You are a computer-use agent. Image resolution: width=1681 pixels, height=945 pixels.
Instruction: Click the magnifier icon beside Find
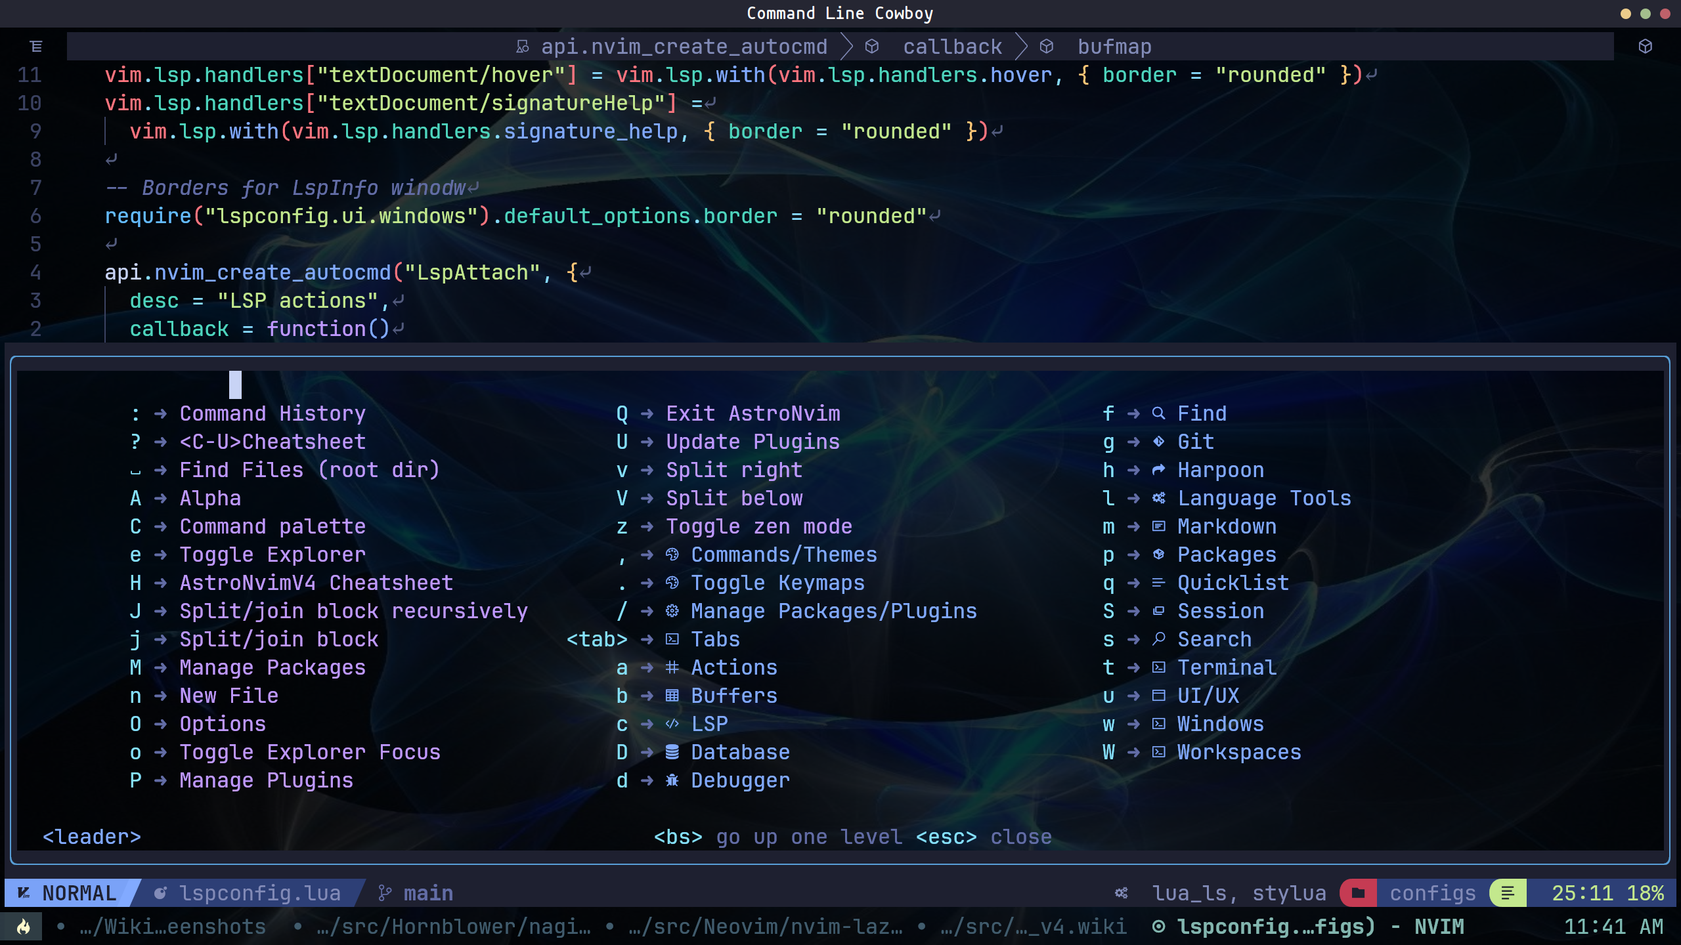click(x=1158, y=413)
